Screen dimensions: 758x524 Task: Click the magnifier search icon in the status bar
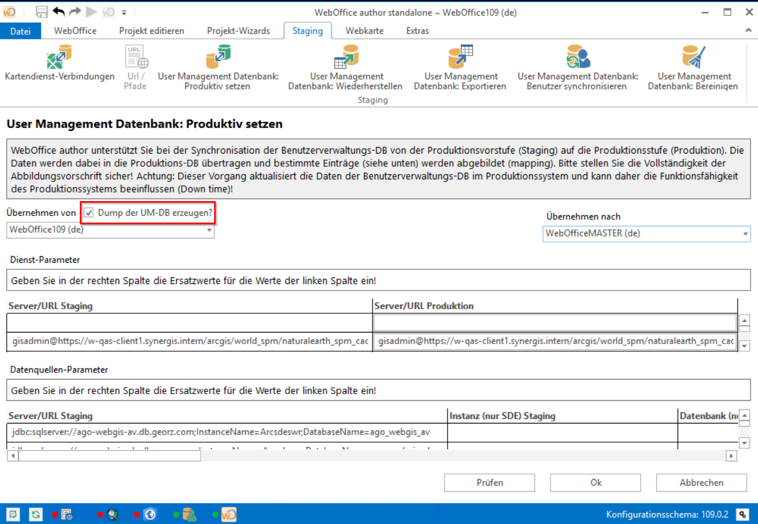113,514
